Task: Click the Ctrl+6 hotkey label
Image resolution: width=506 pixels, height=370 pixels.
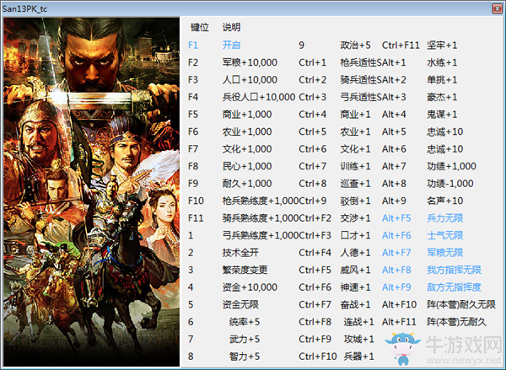Action: pyautogui.click(x=312, y=149)
